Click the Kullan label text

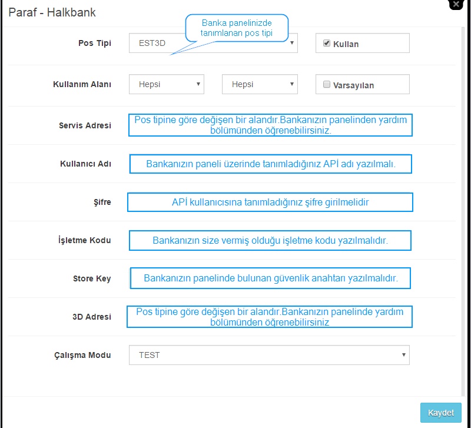[x=346, y=44]
